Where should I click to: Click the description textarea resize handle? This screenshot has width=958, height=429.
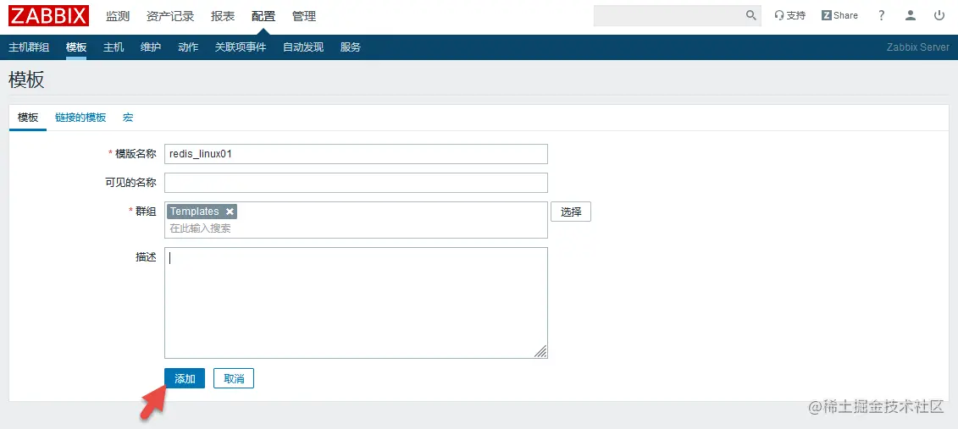[x=540, y=351]
